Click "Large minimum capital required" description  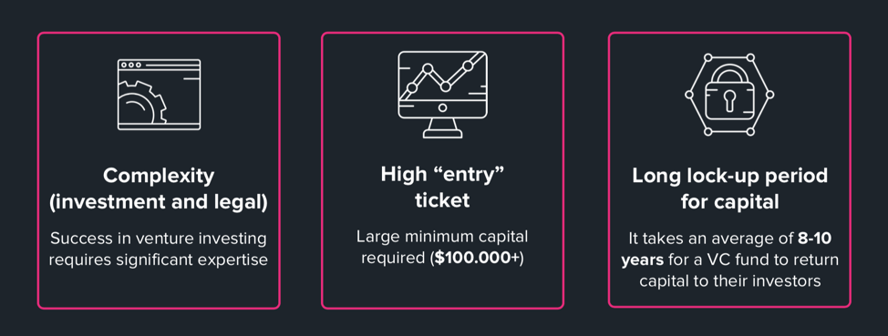pyautogui.click(x=442, y=247)
